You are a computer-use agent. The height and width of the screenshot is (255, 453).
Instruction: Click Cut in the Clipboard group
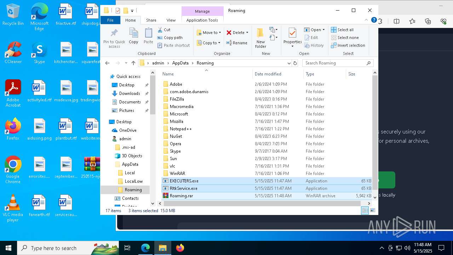pos(164,30)
